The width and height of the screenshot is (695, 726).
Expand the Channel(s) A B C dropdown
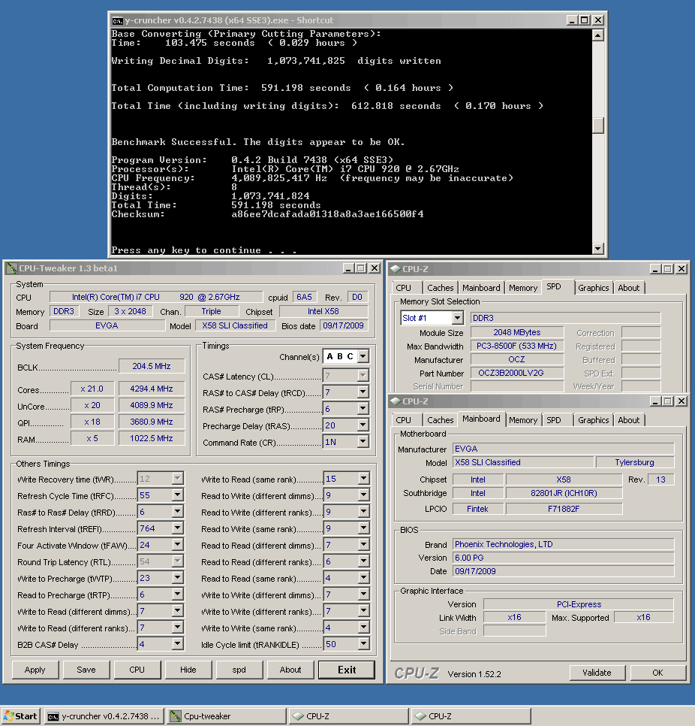point(363,356)
